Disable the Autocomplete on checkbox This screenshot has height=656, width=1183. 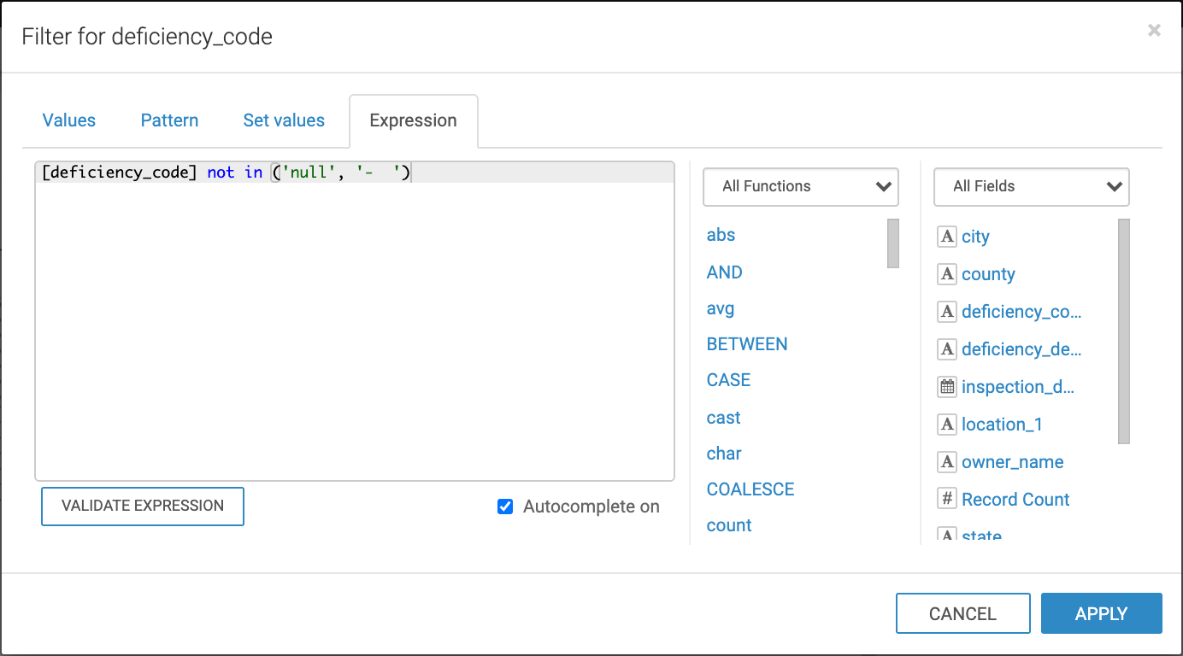[505, 507]
